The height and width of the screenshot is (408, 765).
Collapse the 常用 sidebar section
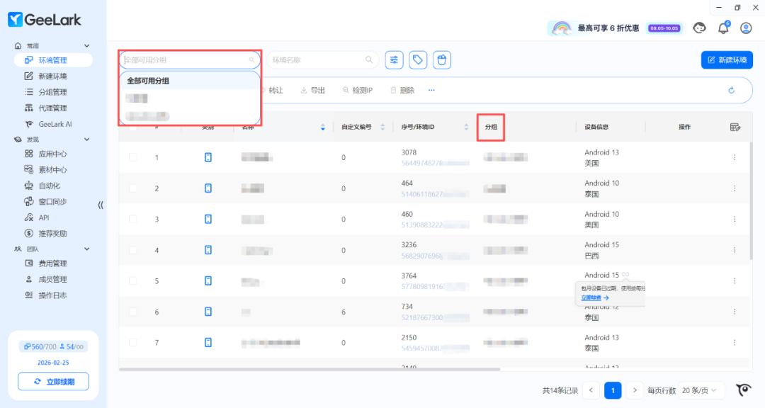[x=87, y=46]
